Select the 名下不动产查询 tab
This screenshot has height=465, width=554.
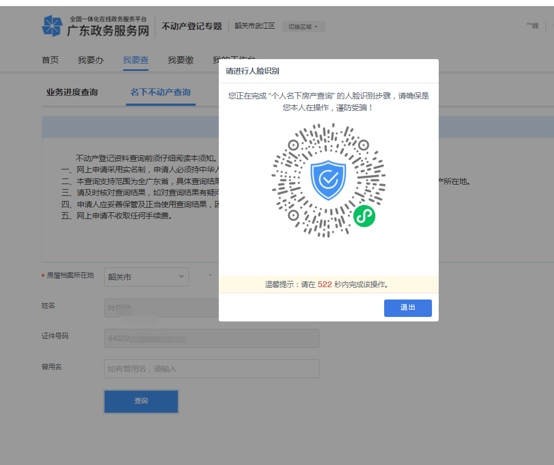coord(160,92)
